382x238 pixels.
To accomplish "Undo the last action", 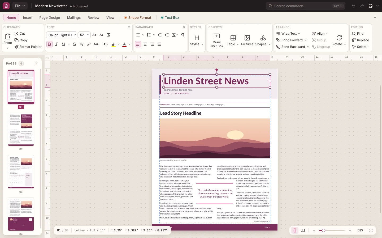I will 354,6.
